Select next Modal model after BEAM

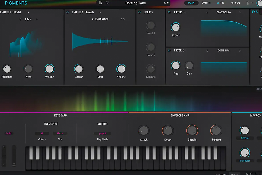(x=36, y=20)
